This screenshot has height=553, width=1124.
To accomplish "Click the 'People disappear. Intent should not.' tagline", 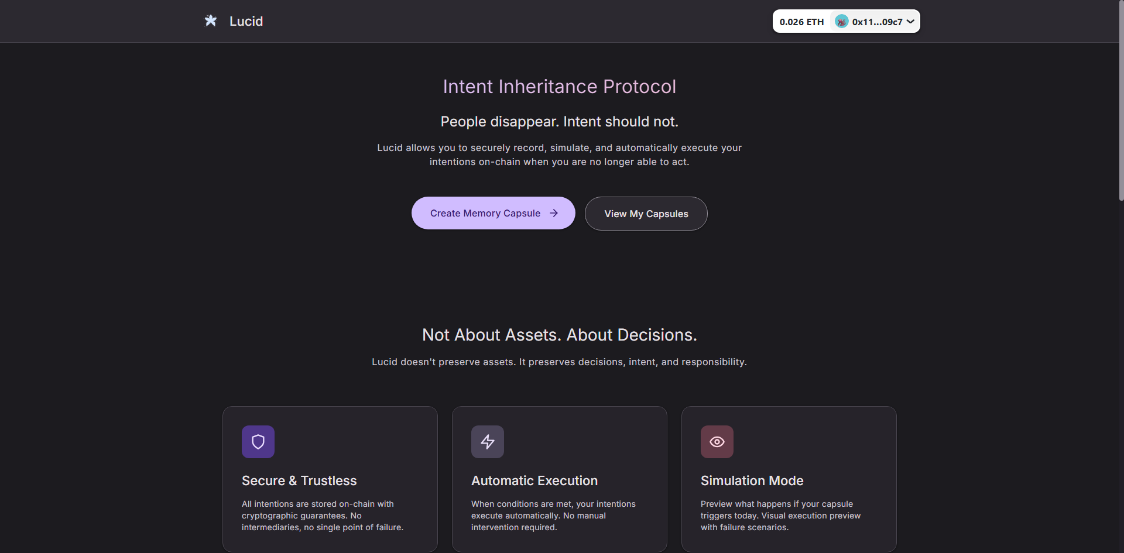I will [559, 122].
